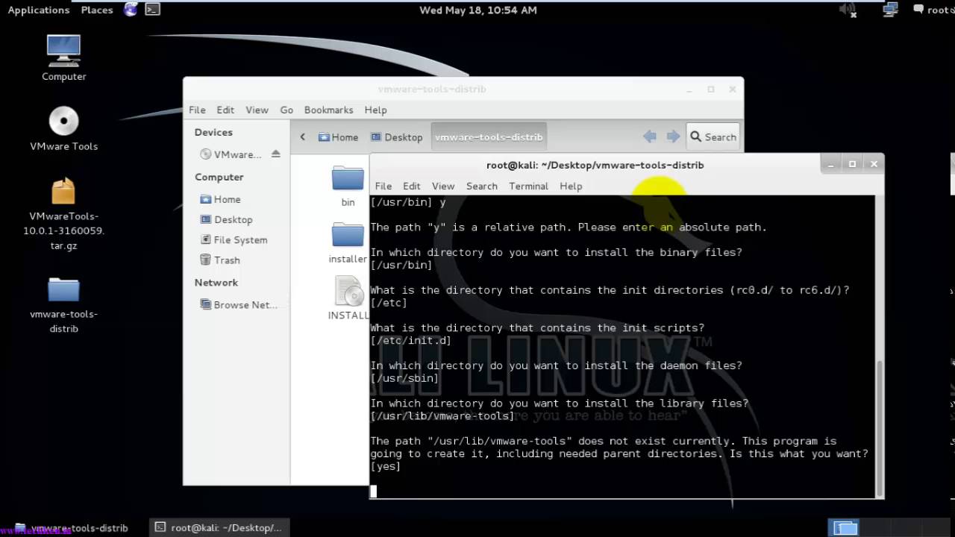The height and width of the screenshot is (537, 955).
Task: Select Desktop in the sidebar
Action: [227, 219]
